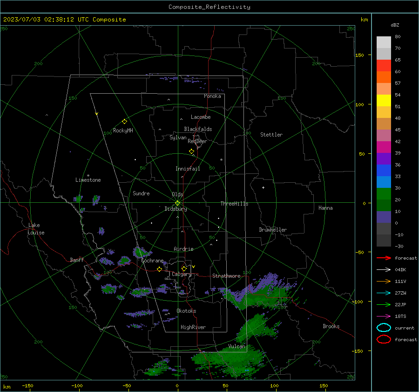Click the cyan 27ZW arrow icon
Screen dimensions: 419x392
384,293
